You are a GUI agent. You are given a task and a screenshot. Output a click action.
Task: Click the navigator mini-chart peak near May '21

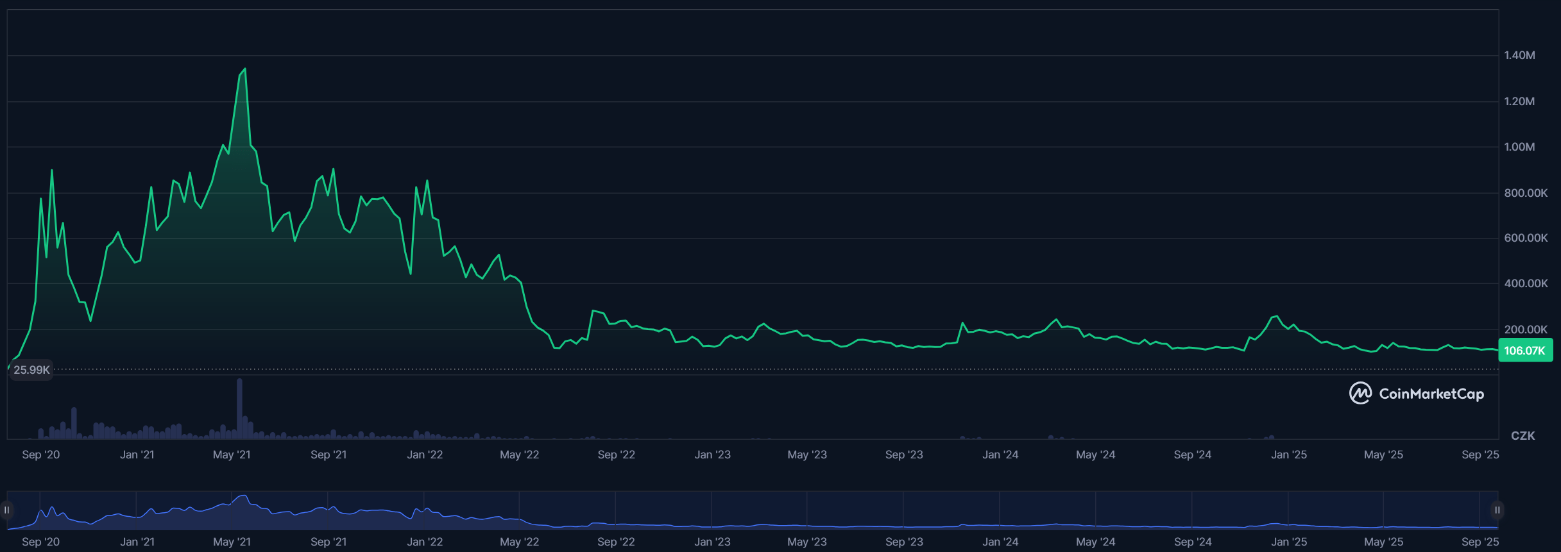click(243, 496)
